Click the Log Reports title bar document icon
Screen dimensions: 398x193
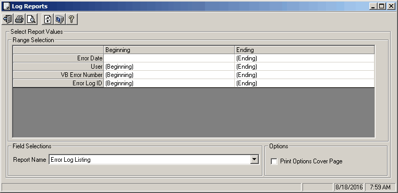[x=6, y=6]
